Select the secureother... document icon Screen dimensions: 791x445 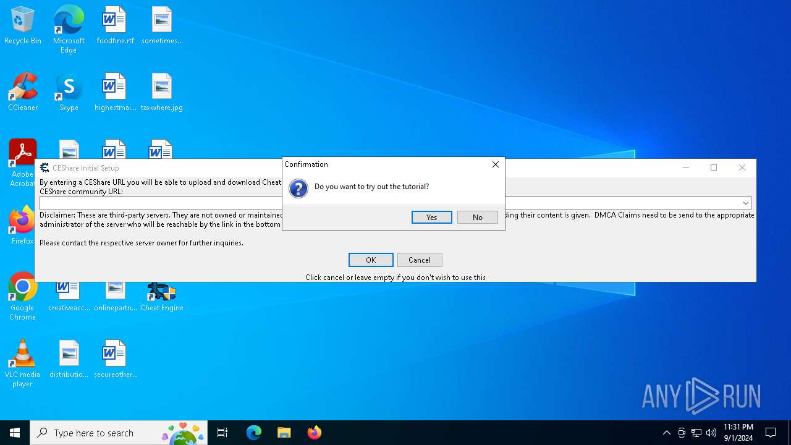[x=115, y=360]
